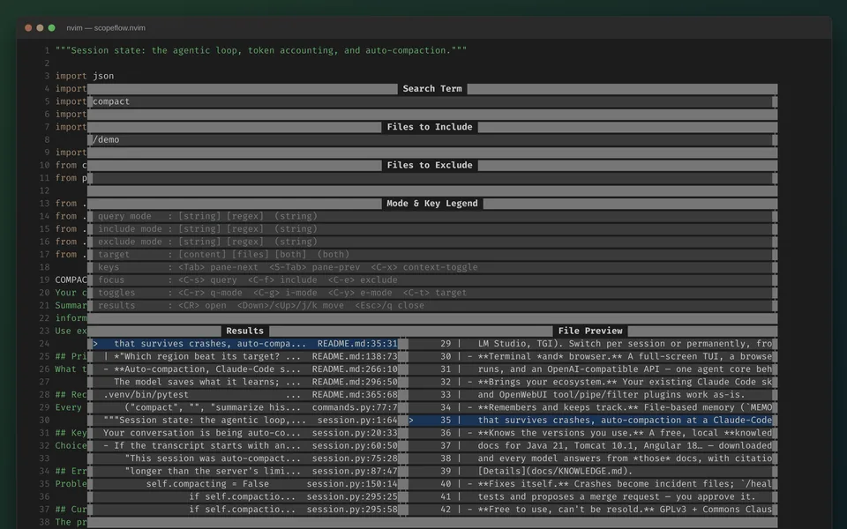The image size is (847, 529).
Task: Select result '"""Session state: the agentic loop' session.py:1:64
Action: click(245, 421)
